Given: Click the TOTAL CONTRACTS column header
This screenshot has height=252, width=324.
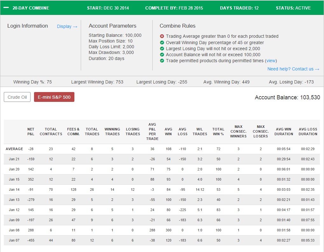Looking at the screenshot, I should point(51,132).
